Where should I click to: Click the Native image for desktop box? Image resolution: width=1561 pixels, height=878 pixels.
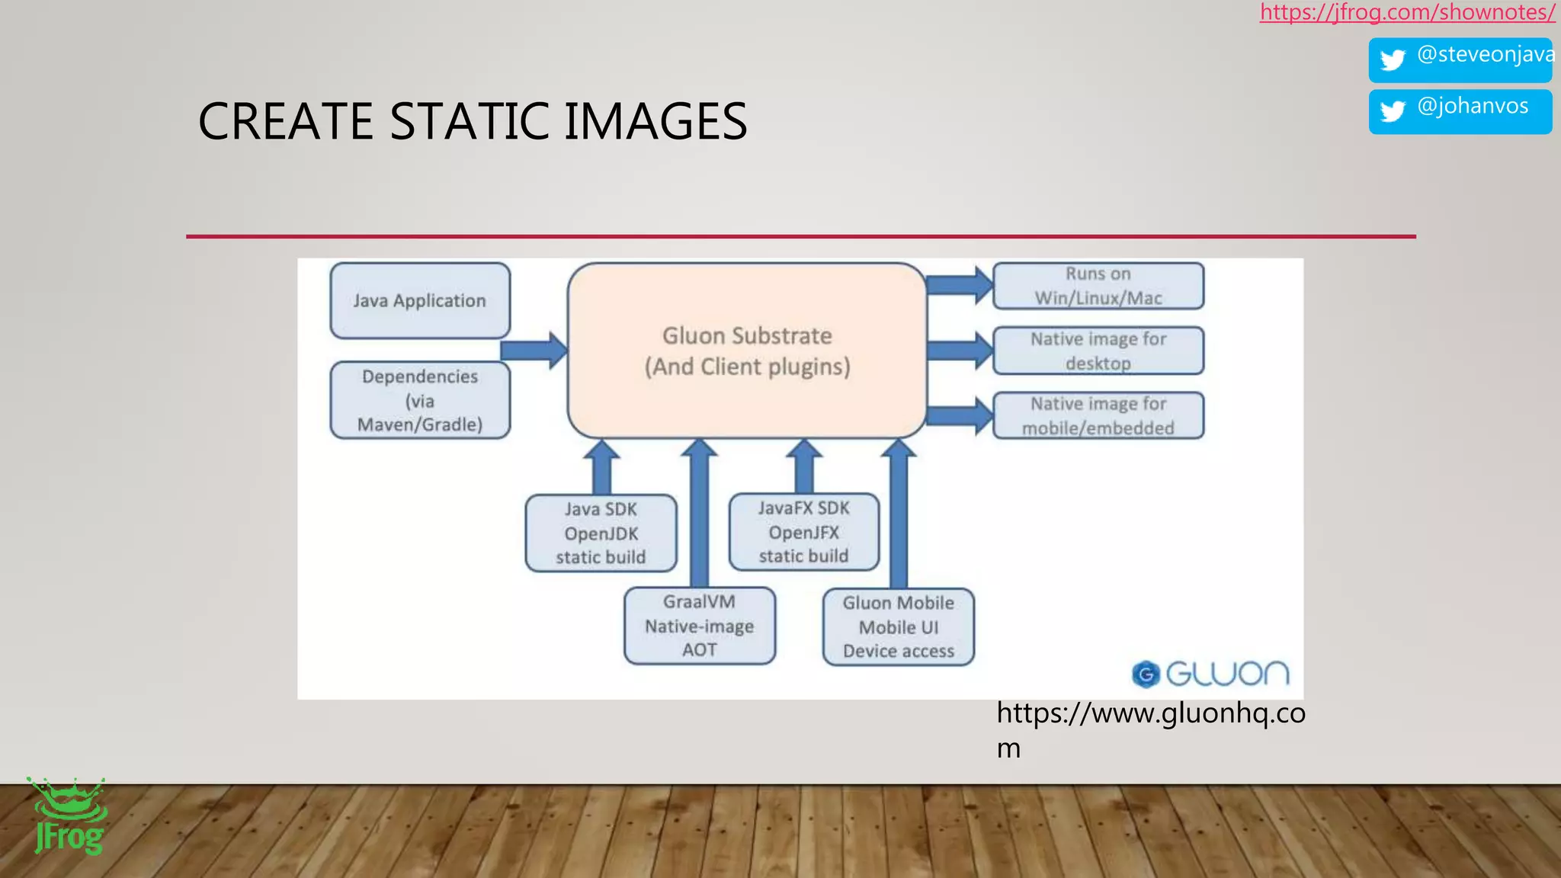(1098, 351)
